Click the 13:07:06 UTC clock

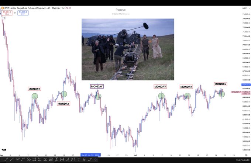(243, 160)
